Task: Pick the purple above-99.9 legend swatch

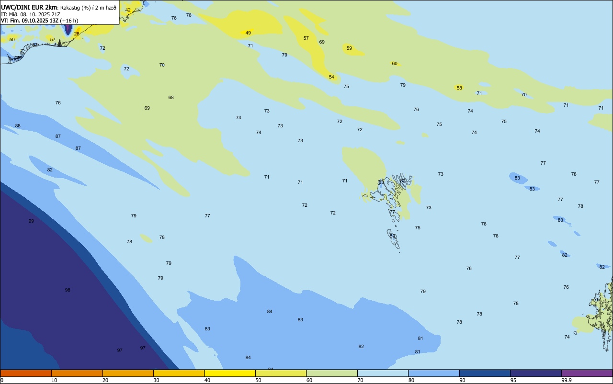Action: point(587,373)
